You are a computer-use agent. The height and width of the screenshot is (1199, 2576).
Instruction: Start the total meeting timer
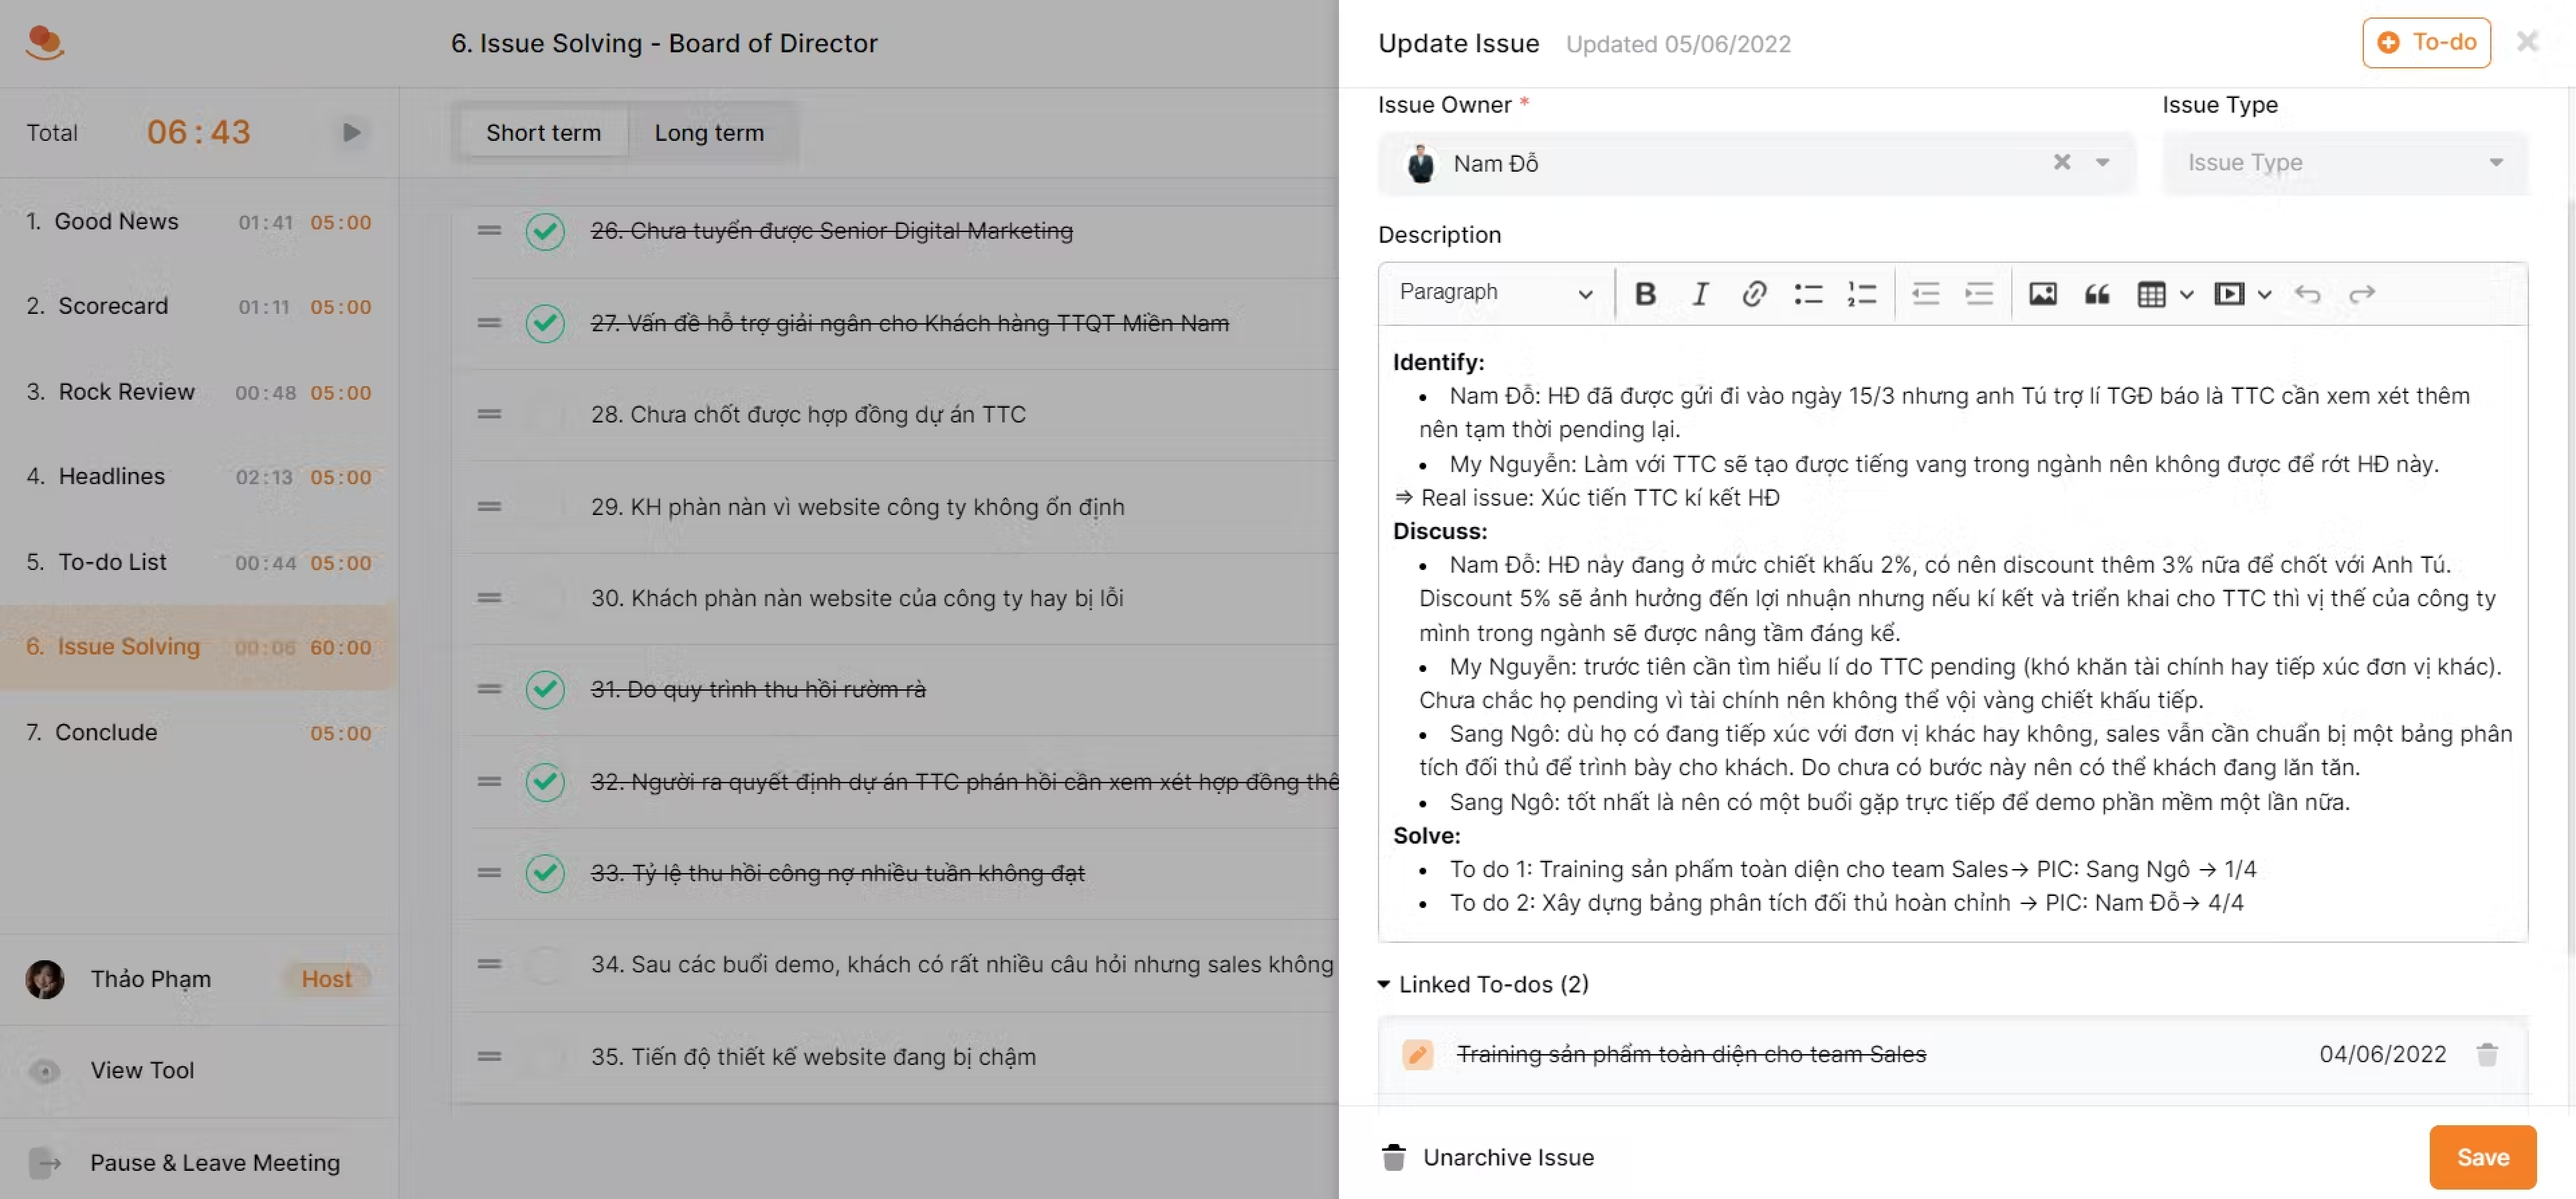351,132
